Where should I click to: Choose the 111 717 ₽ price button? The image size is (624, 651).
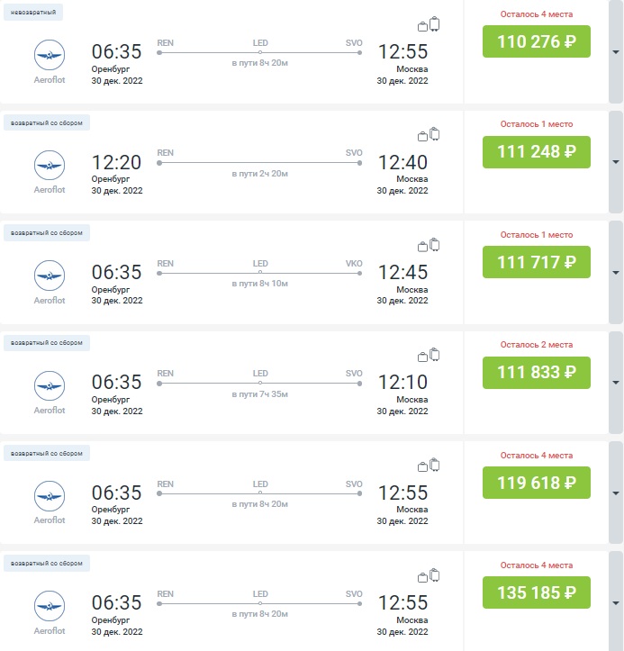536,262
